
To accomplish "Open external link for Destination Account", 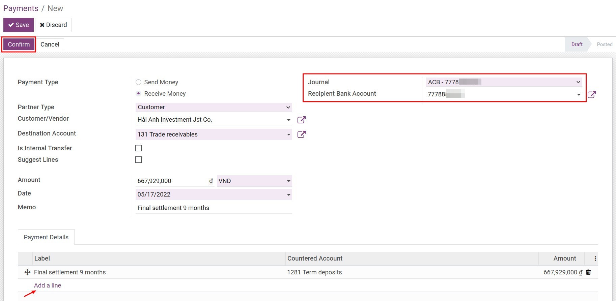I will click(x=301, y=134).
